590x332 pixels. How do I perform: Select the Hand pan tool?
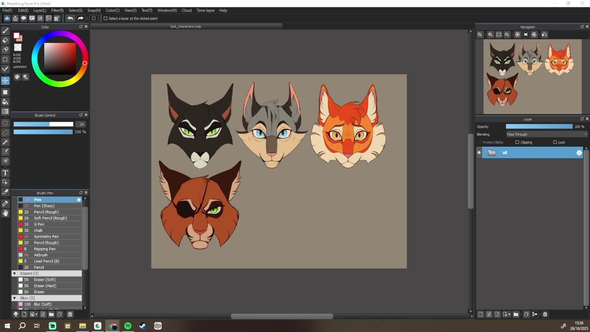(6, 213)
